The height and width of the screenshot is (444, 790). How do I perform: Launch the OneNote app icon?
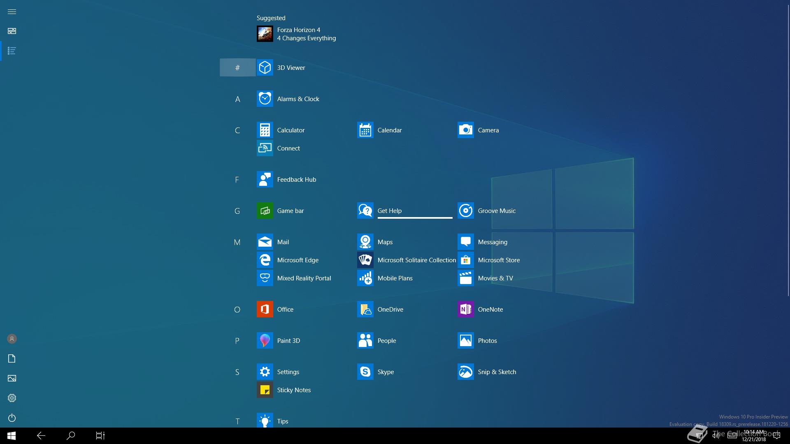coord(465,309)
